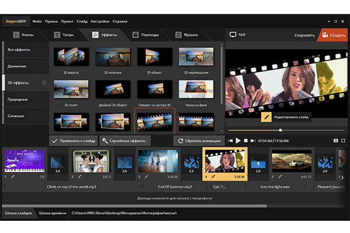
Task: Click the stop playback square icon
Action: click(x=246, y=140)
